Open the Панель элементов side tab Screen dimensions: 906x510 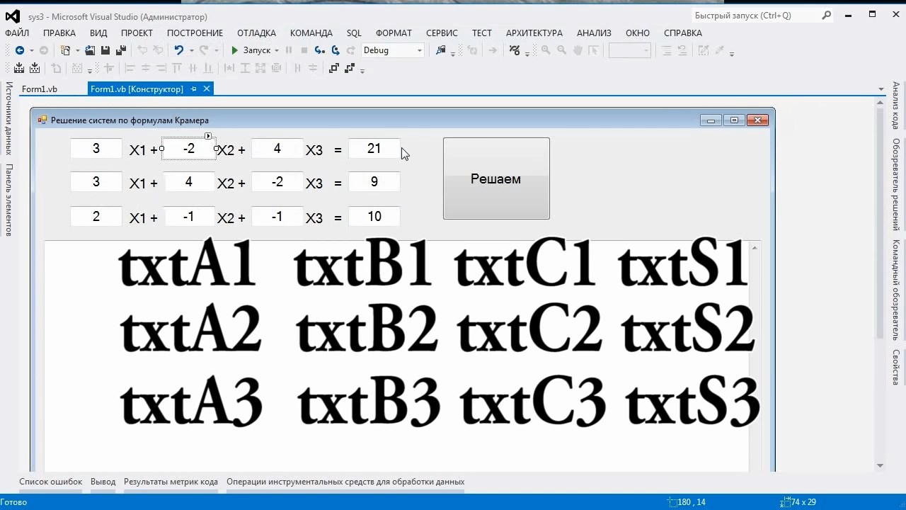click(9, 200)
